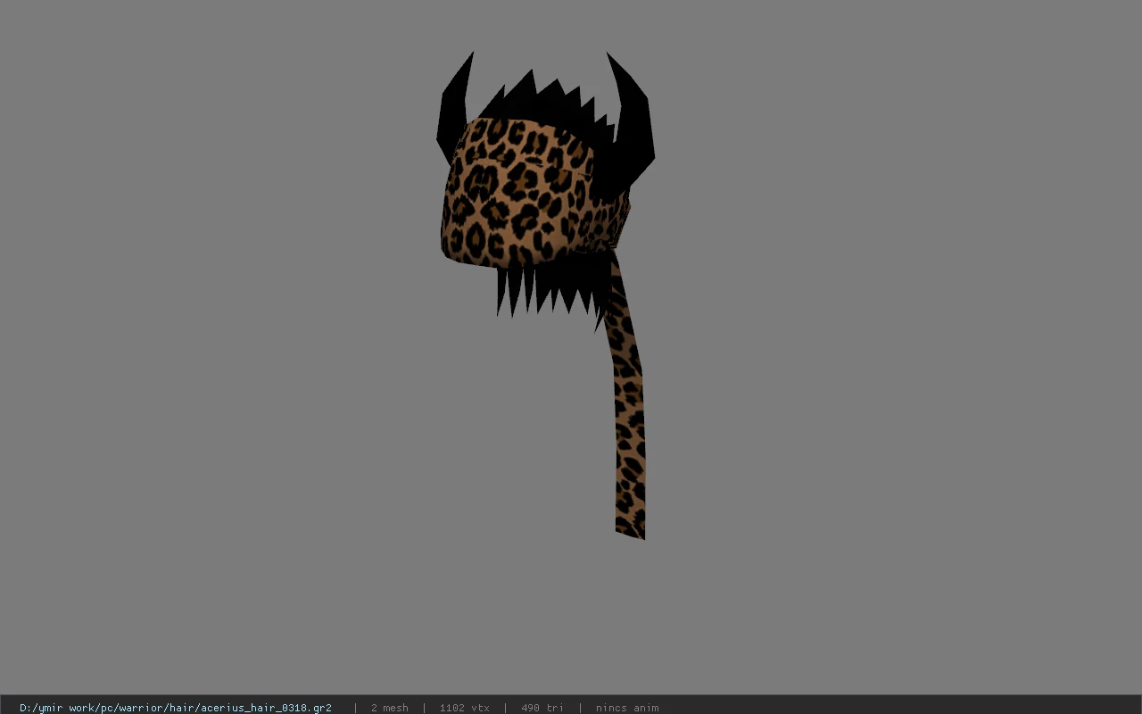Click the "nincs anim" status entry

[627, 708]
